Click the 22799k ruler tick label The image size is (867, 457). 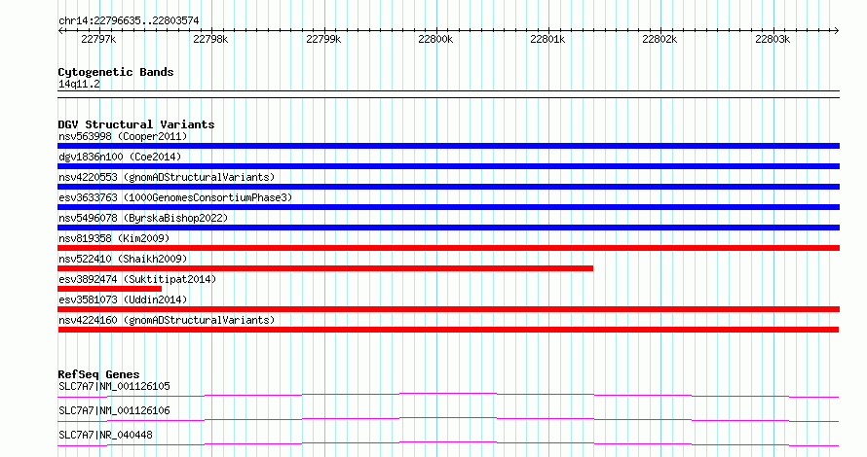(x=323, y=39)
